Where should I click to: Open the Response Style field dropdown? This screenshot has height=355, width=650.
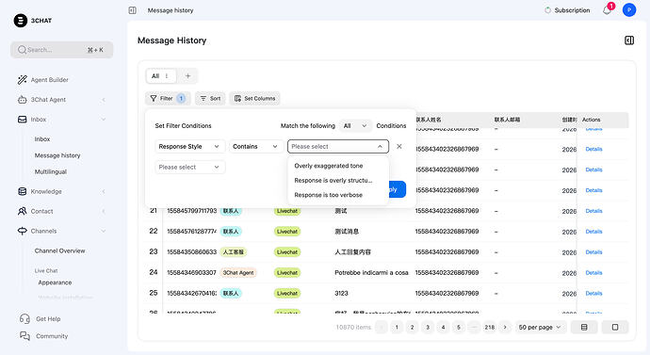190,147
